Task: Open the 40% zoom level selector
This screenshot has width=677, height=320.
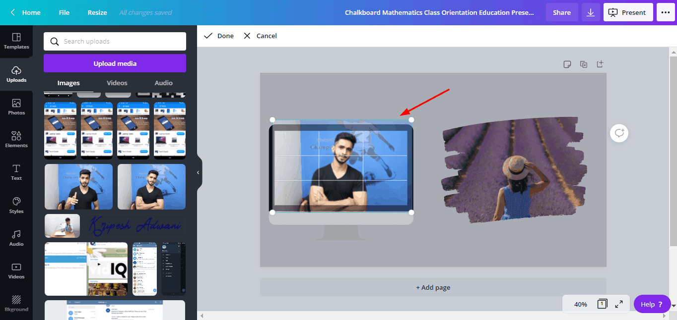Action: pos(580,304)
